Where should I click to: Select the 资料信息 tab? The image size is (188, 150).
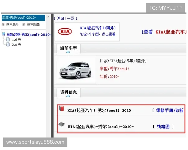tap(68, 93)
